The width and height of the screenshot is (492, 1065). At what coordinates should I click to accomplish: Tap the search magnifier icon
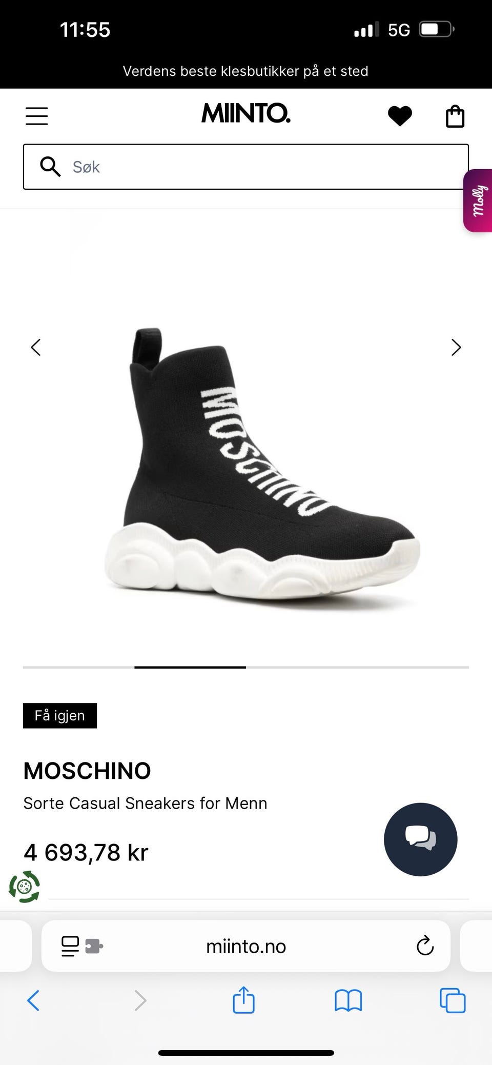click(50, 167)
